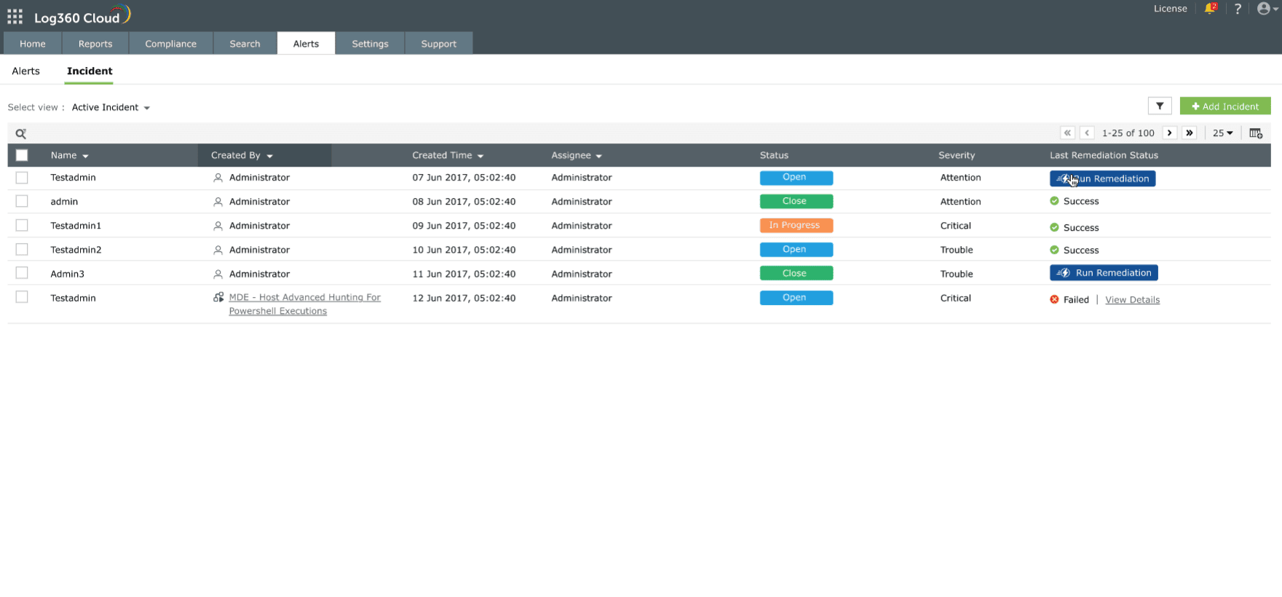Go to the first page of results
The width and height of the screenshot is (1282, 597).
coord(1067,133)
